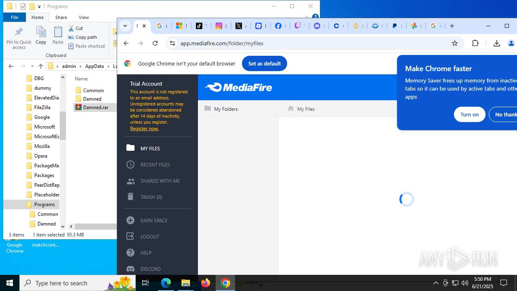This screenshot has height=291, width=517.
Task: Switch to the Binance tab
Action: 356,26
